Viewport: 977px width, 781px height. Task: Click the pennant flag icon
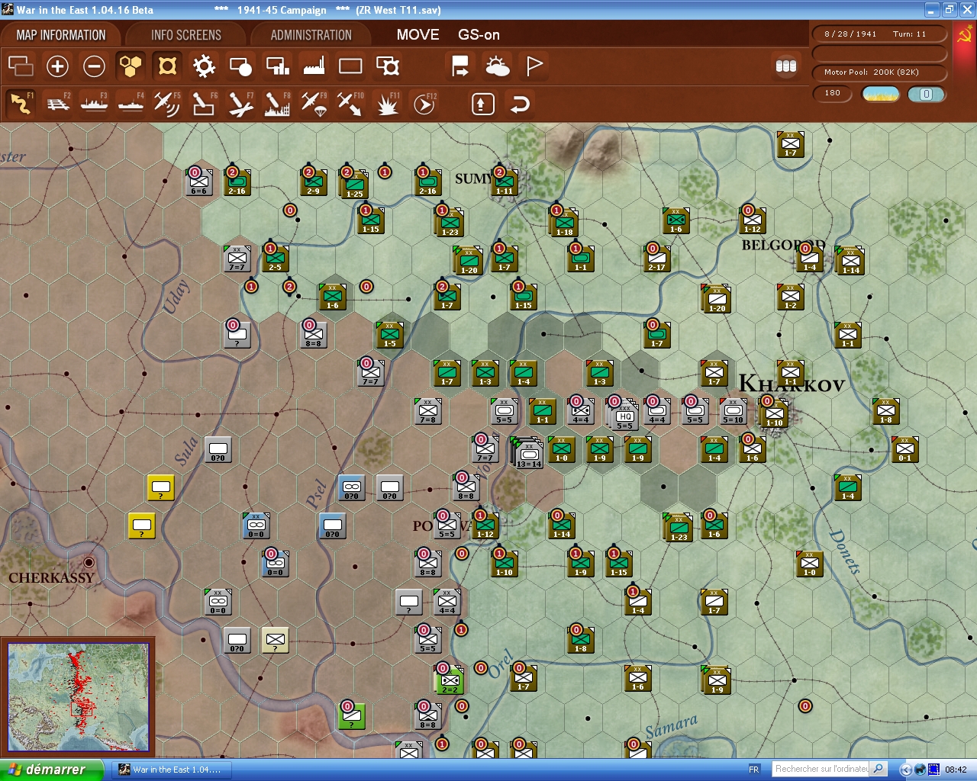[x=534, y=66]
